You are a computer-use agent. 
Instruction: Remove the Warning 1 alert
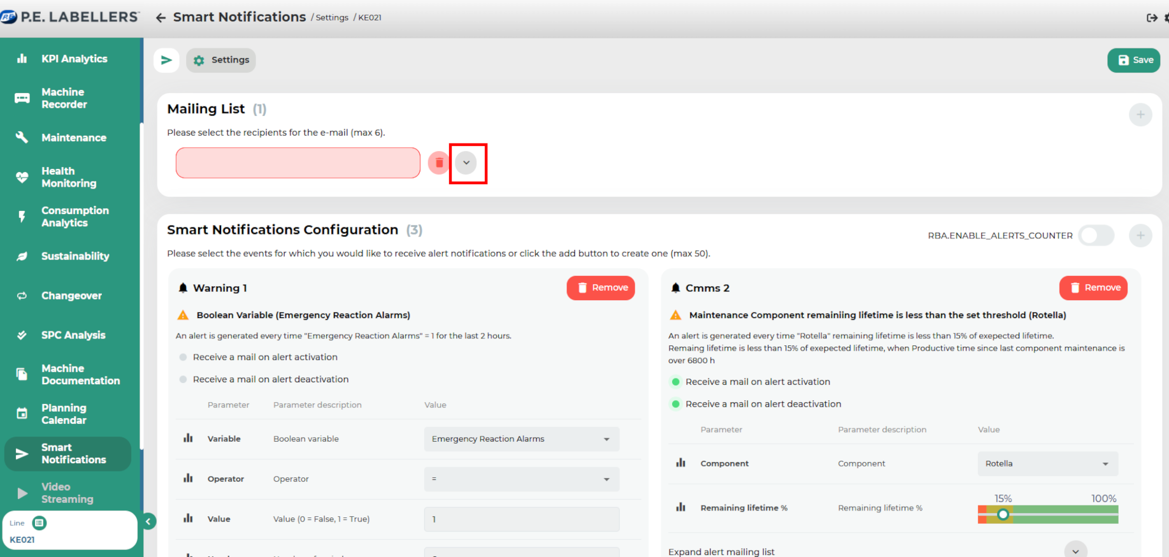(601, 288)
